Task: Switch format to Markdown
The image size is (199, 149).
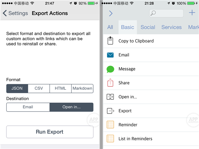Action: (82, 88)
